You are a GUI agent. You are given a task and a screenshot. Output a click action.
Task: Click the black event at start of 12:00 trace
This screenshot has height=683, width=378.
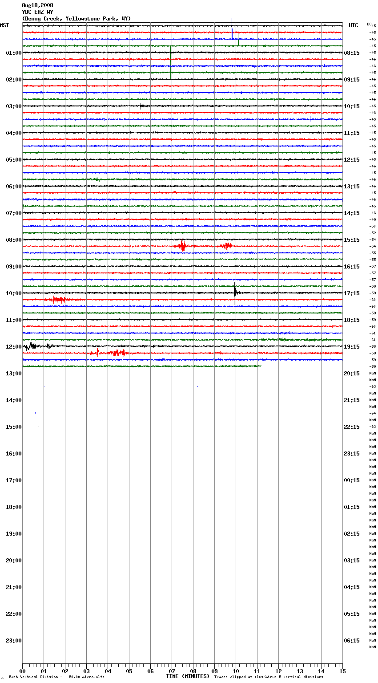[x=32, y=346]
